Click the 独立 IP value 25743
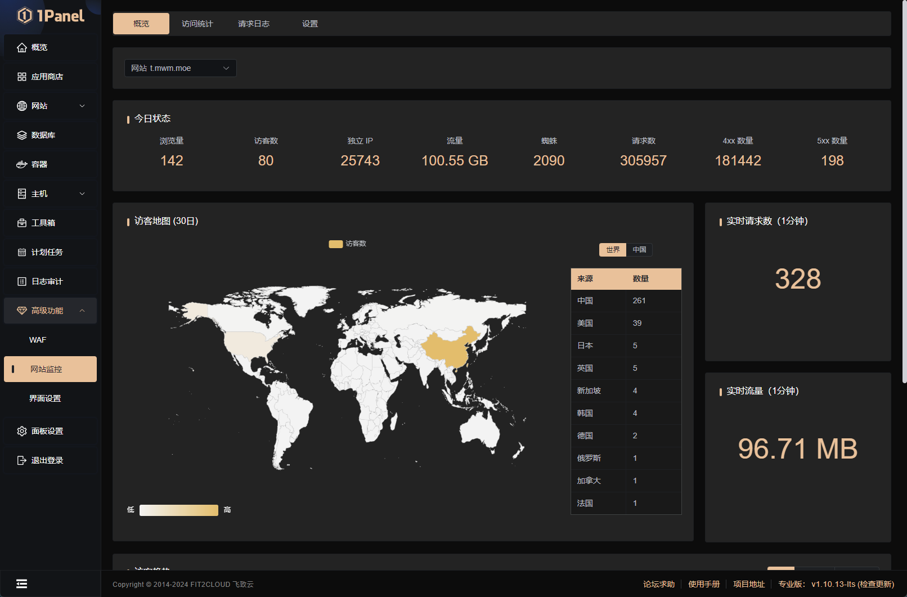 click(x=360, y=161)
